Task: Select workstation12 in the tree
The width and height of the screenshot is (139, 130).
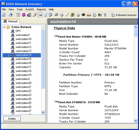Action: pos(23,47)
